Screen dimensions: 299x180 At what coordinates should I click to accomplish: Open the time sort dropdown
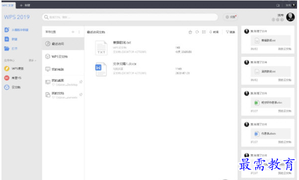[x=214, y=32]
